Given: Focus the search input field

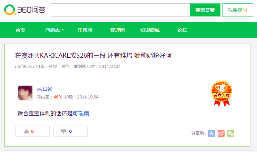Looking at the screenshot, I should point(120,10).
